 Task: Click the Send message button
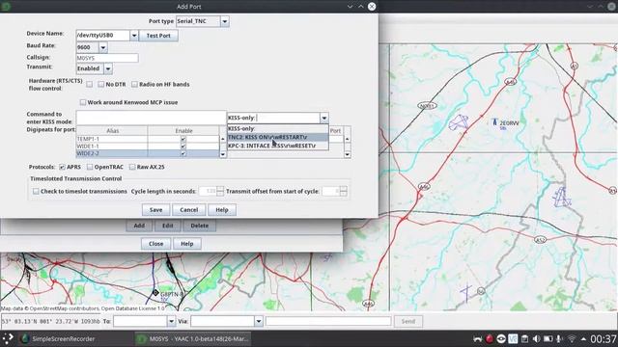click(407, 321)
